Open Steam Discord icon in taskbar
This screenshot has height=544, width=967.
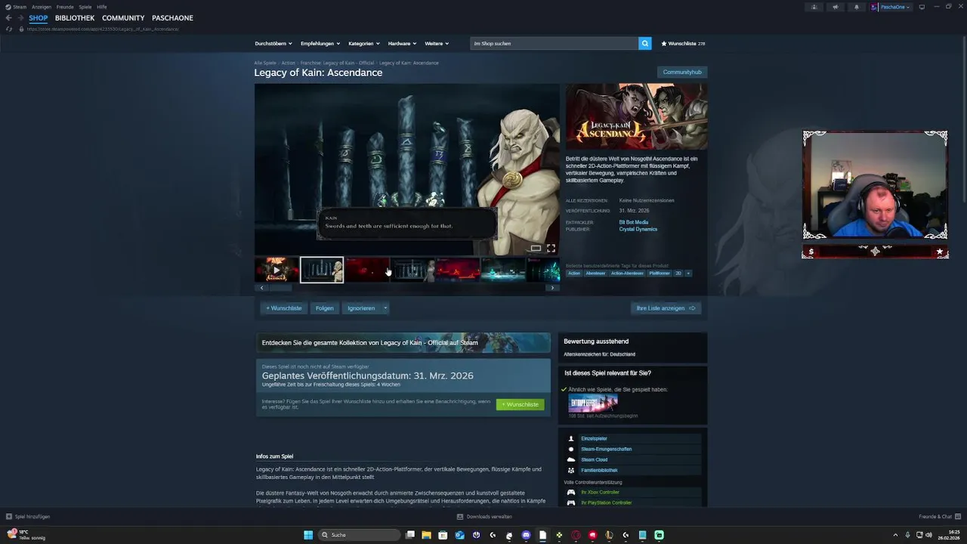click(x=526, y=535)
